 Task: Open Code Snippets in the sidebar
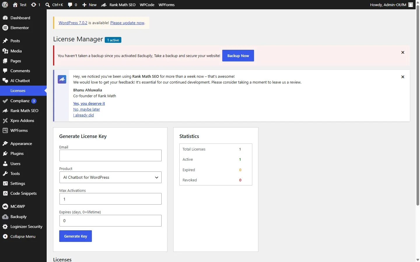point(23,193)
